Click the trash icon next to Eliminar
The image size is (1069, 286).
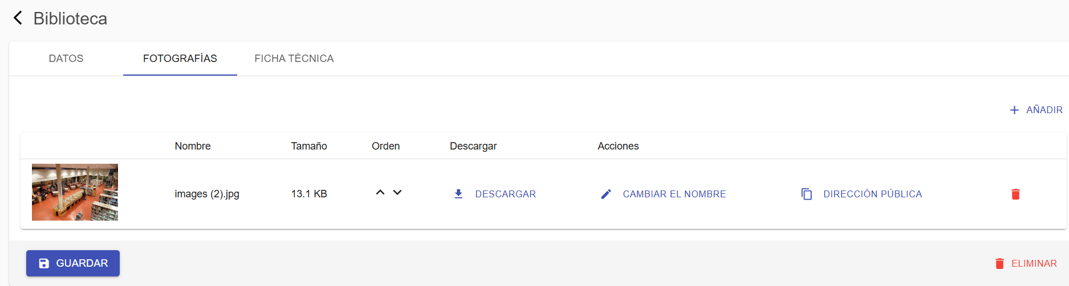click(x=999, y=263)
